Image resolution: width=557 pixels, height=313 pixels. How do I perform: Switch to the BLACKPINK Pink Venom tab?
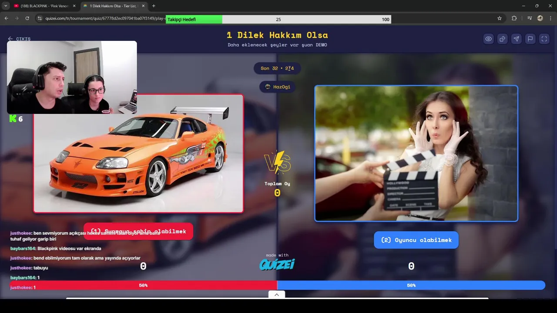[44, 6]
